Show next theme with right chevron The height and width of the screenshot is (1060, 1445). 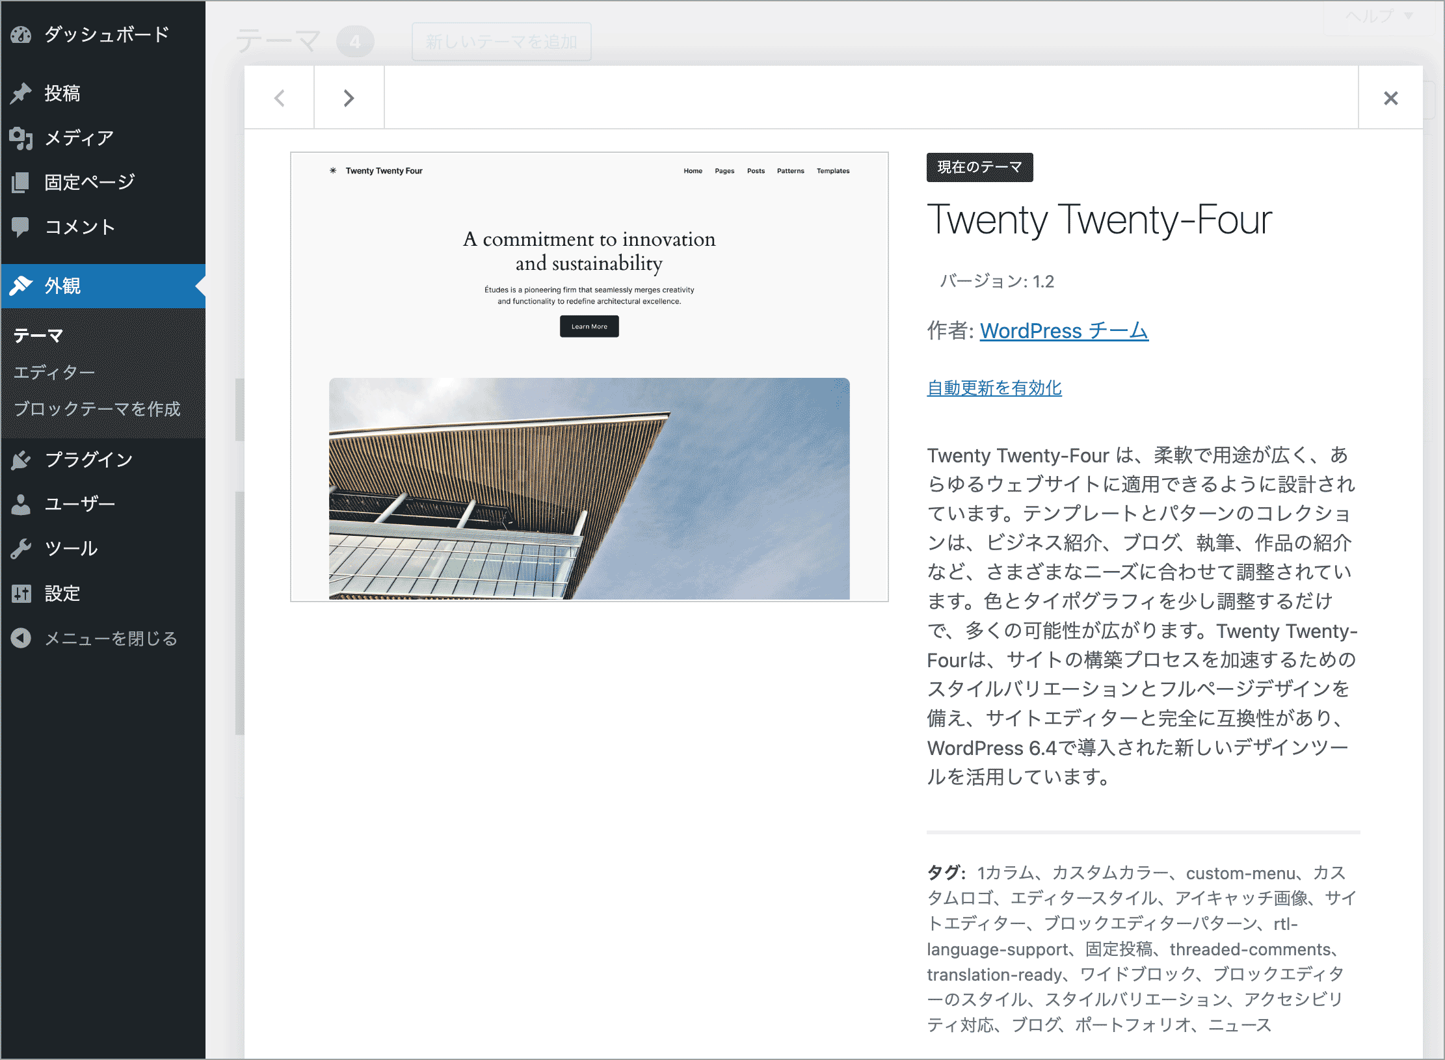349,98
